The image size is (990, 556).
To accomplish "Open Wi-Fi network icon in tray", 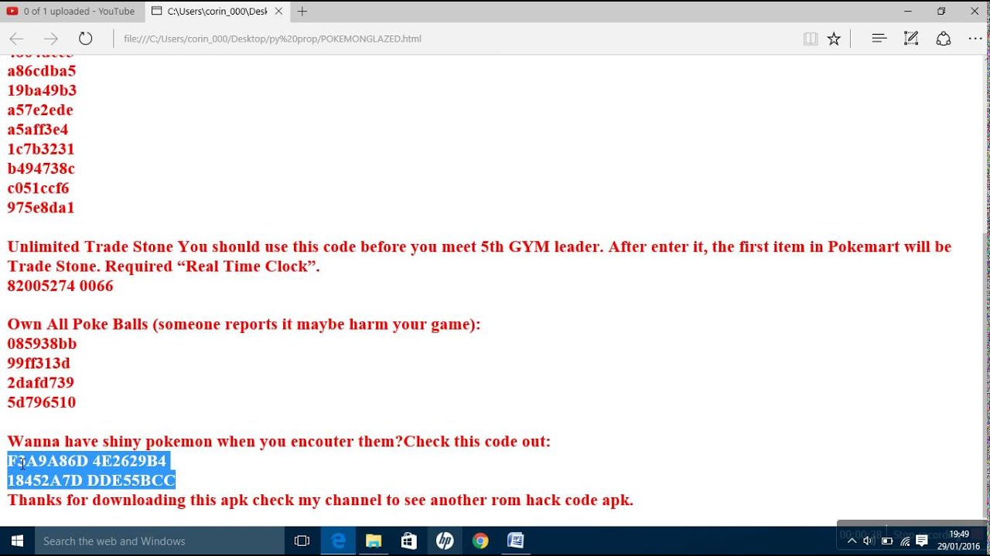I will pyautogui.click(x=904, y=541).
